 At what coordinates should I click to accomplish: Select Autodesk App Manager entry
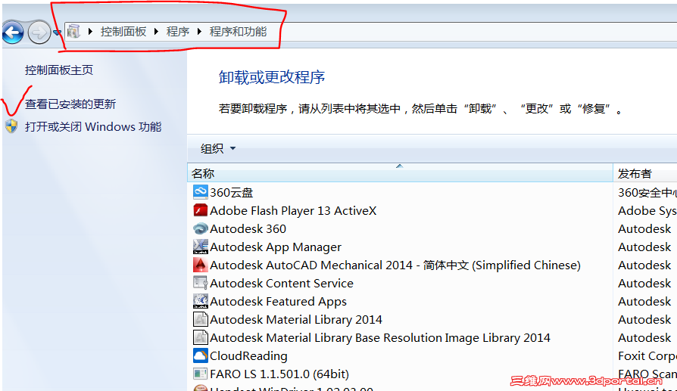tap(276, 247)
